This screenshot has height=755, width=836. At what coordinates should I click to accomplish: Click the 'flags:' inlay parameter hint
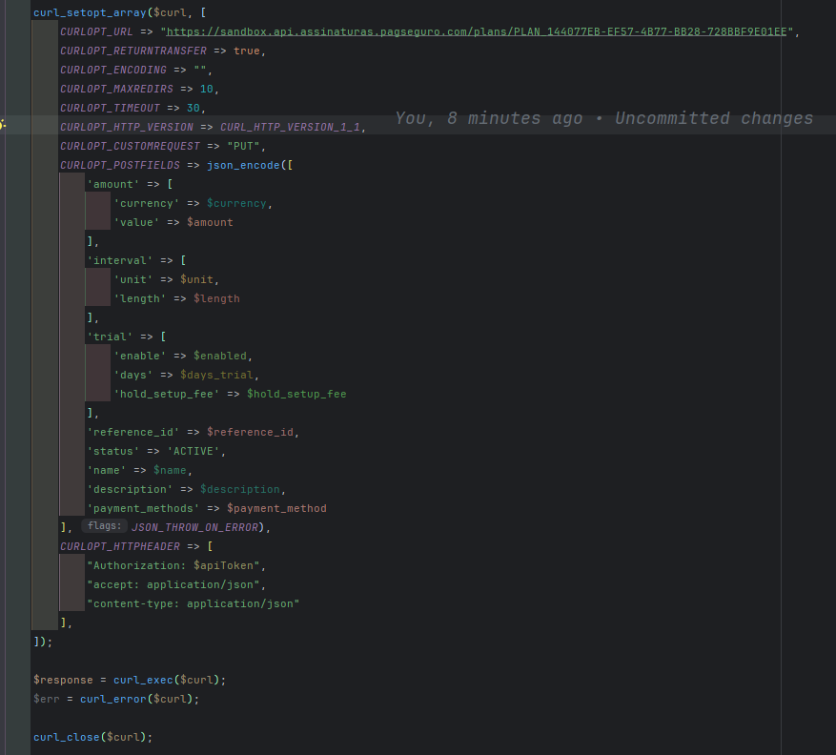104,526
